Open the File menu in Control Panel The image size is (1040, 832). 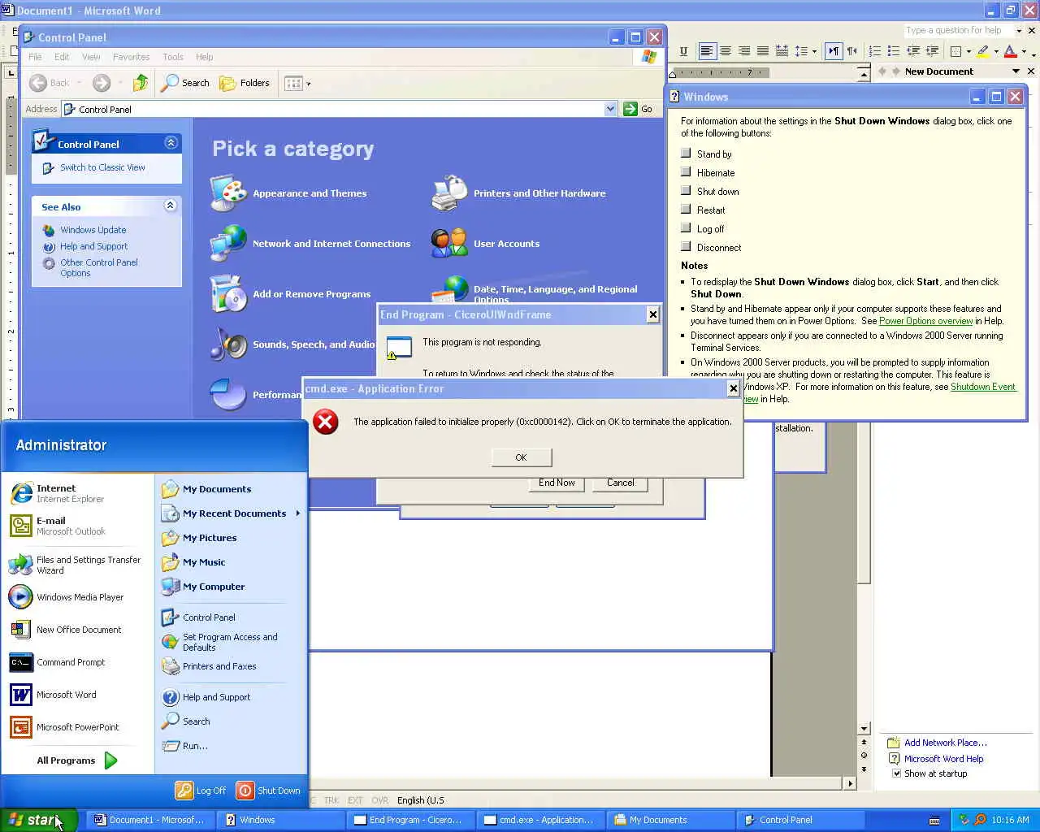coord(35,57)
